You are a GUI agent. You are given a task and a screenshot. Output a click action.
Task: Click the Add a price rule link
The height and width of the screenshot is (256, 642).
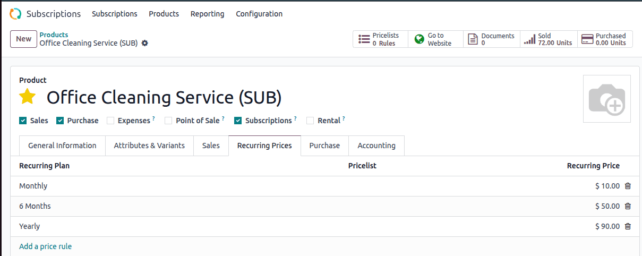pos(45,246)
